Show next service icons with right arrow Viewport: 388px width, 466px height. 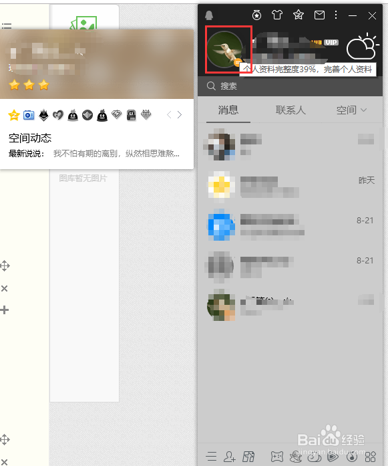(180, 115)
